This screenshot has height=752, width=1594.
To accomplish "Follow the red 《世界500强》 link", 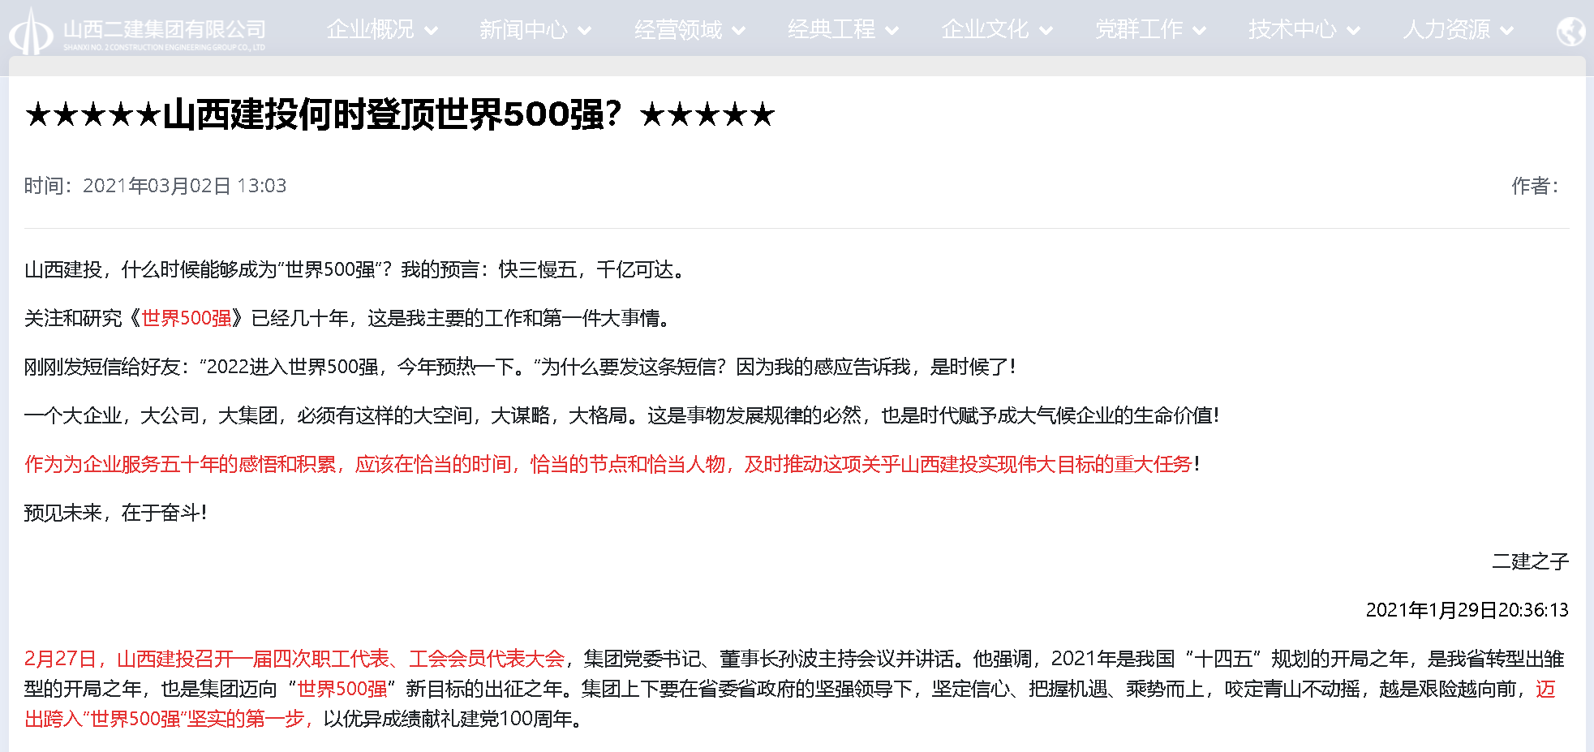I will pyautogui.click(x=187, y=318).
